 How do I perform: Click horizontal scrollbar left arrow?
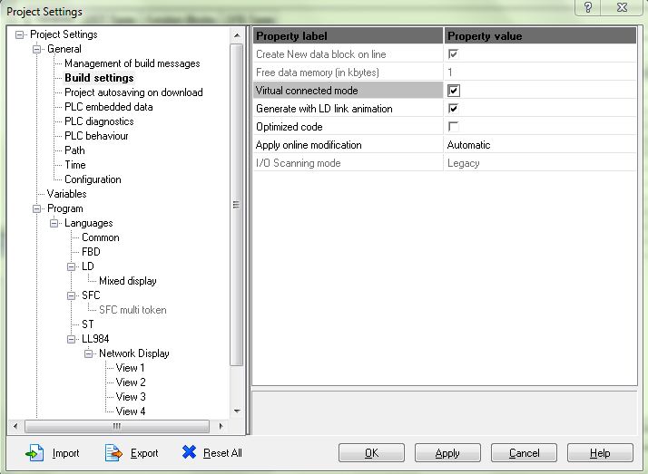coord(15,426)
